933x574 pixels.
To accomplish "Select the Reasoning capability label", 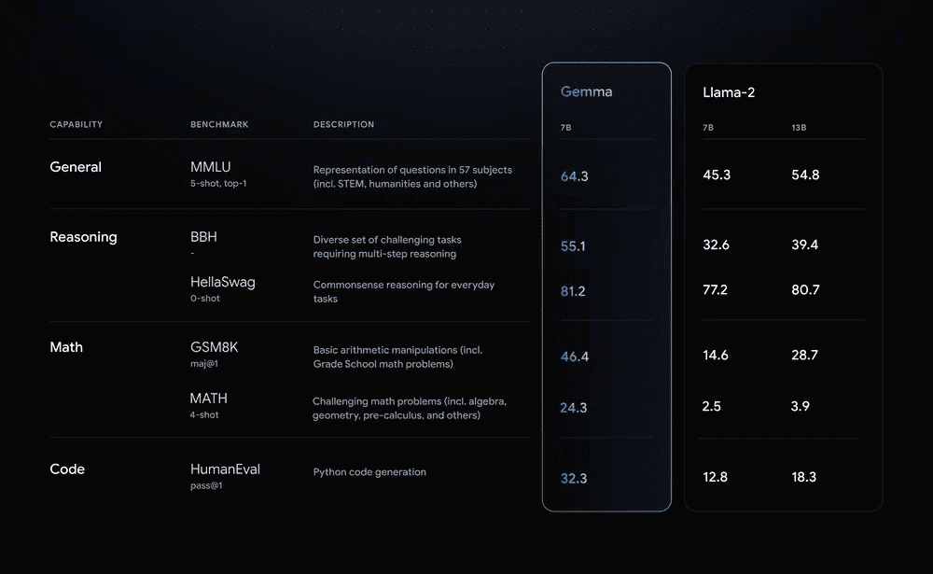I will click(x=83, y=237).
